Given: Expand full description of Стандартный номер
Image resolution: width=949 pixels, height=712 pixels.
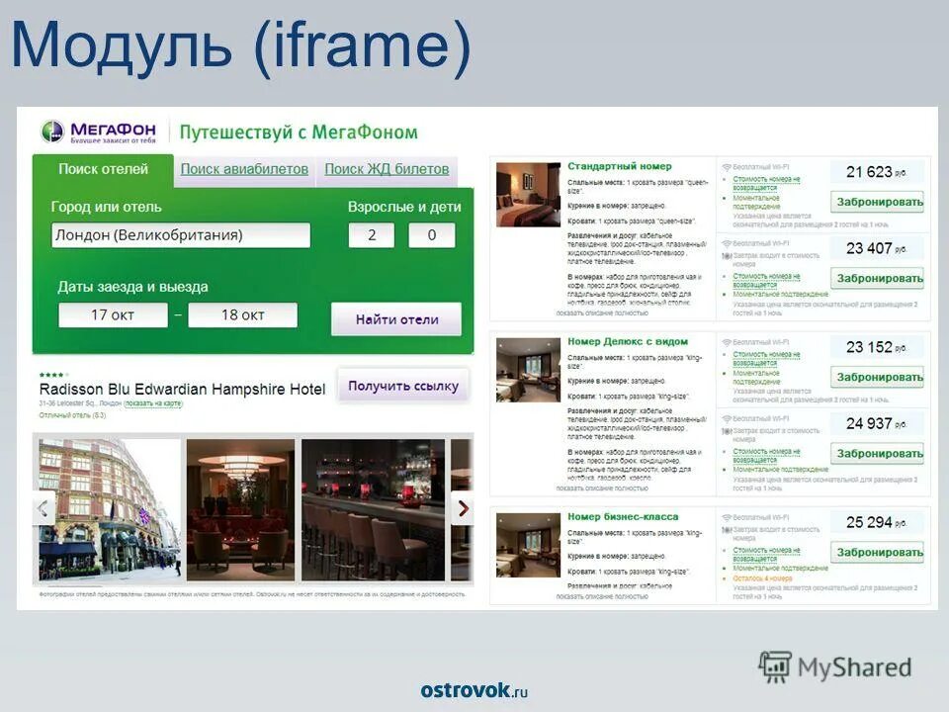Looking at the screenshot, I should coord(602,313).
